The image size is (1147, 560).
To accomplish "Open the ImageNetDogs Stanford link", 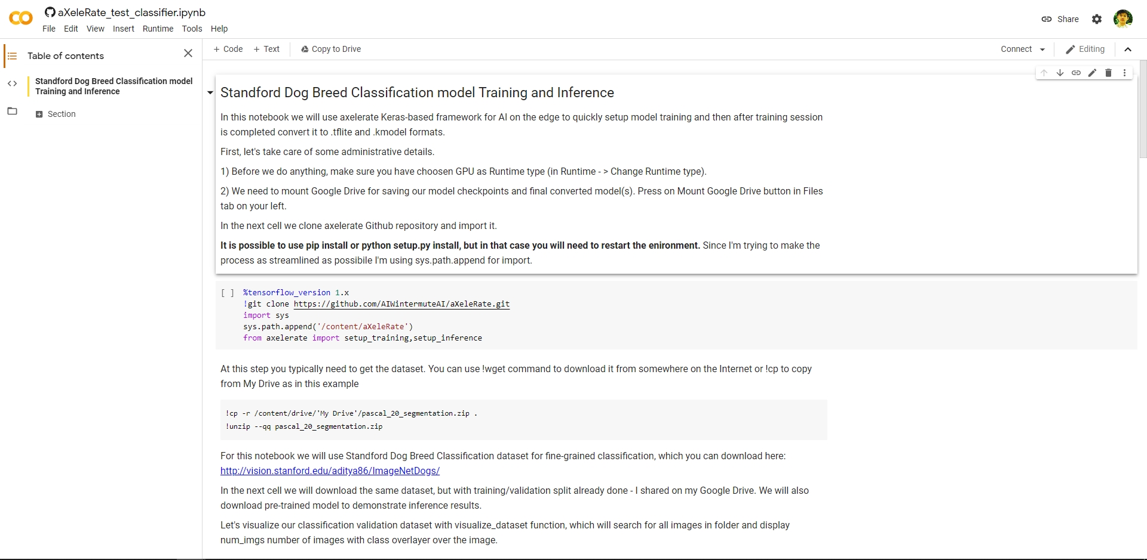I will coord(330,471).
